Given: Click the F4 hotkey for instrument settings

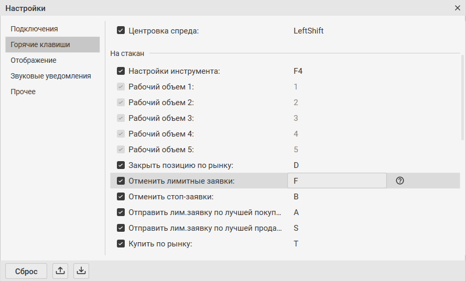Looking at the screenshot, I should pyautogui.click(x=298, y=71).
